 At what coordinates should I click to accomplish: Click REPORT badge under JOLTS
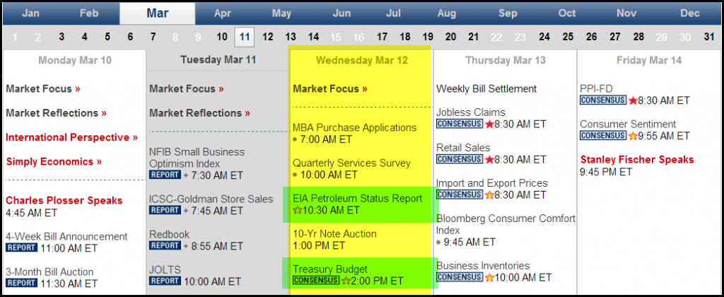tap(165, 281)
